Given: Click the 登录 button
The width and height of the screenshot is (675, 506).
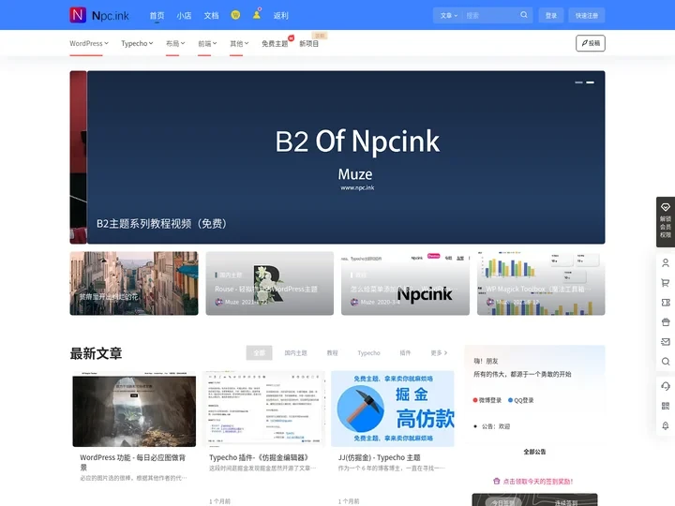Looking at the screenshot, I should pos(551,16).
